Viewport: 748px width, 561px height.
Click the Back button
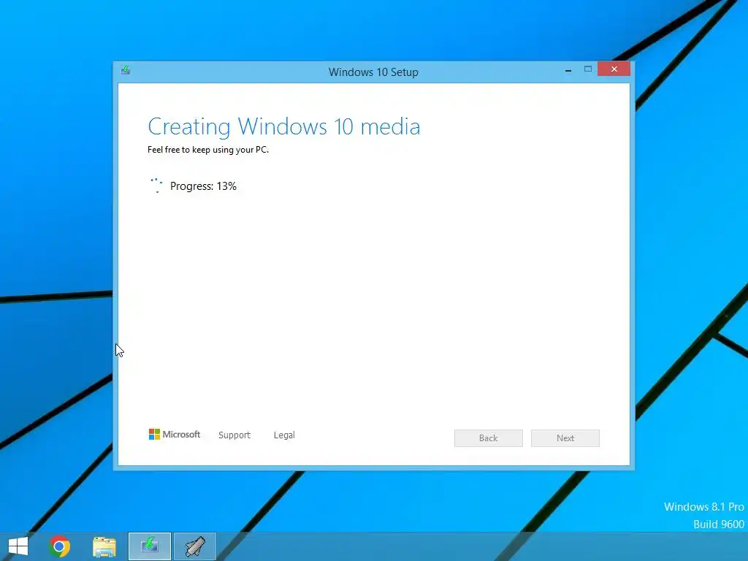[489, 438]
